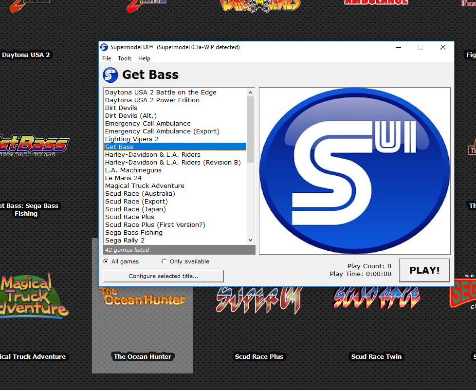Click the game list scroll down arrow
The width and height of the screenshot is (476, 390).
[x=251, y=240]
